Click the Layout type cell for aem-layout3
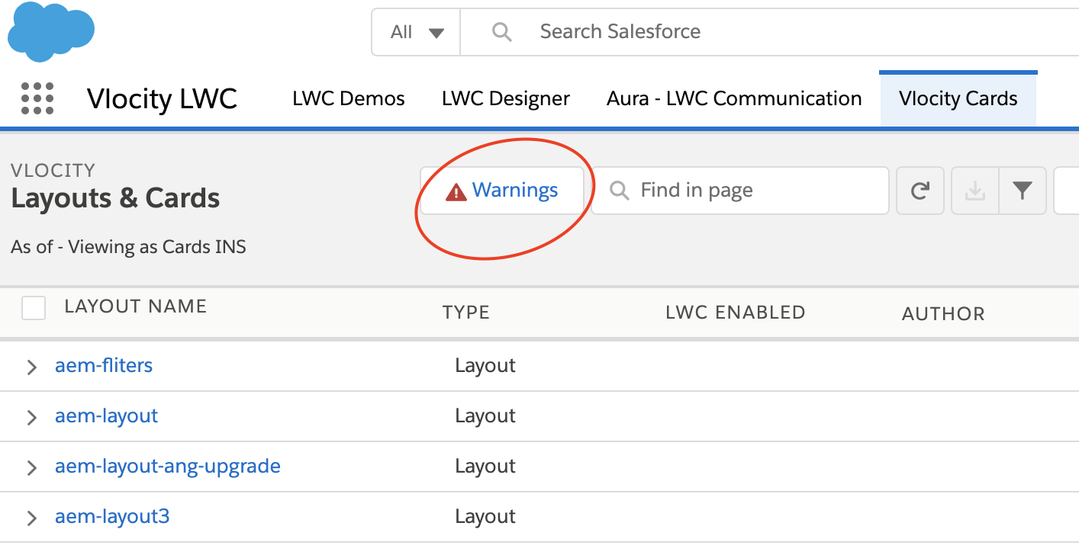 click(485, 517)
